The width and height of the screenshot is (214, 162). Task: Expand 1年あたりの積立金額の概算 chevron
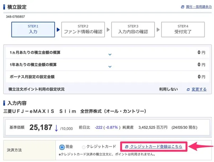coord(110,67)
